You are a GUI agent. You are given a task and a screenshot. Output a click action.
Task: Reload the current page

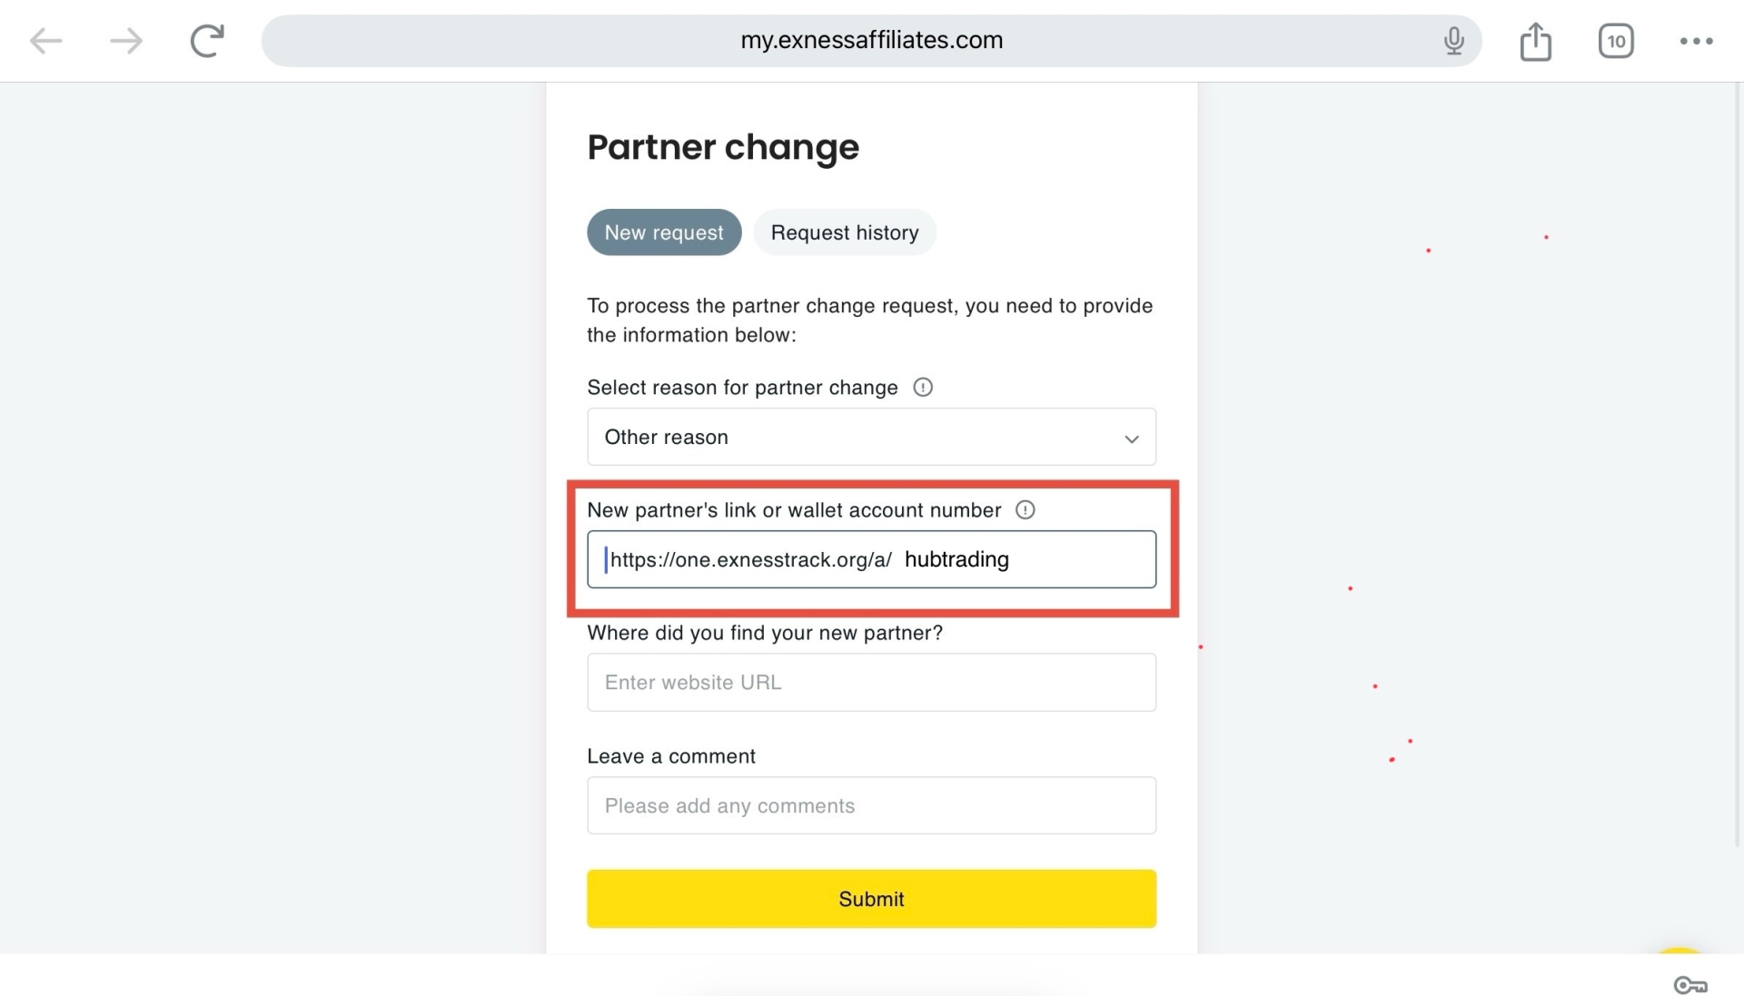[207, 41]
